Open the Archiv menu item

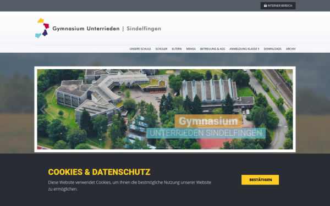(290, 49)
